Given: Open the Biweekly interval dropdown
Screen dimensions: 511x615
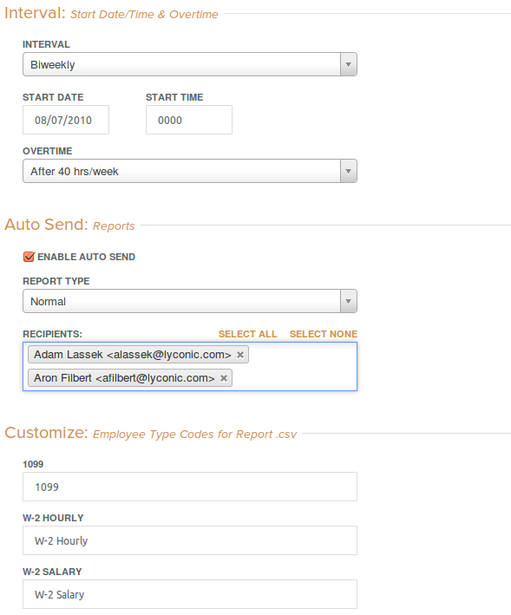Looking at the screenshot, I should coord(190,64).
